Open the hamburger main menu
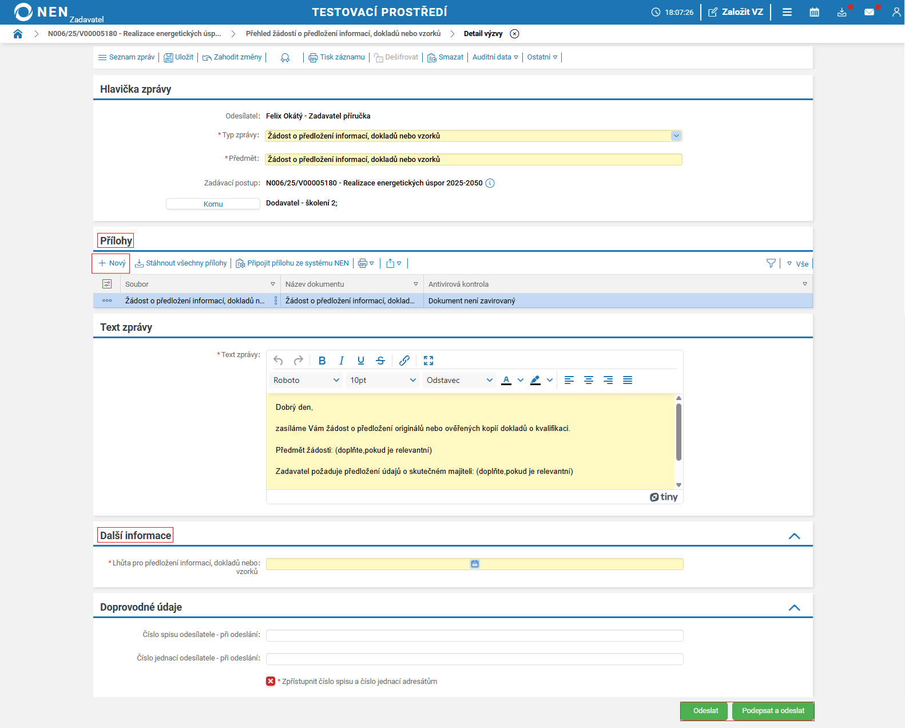The image size is (905, 728). pos(787,12)
